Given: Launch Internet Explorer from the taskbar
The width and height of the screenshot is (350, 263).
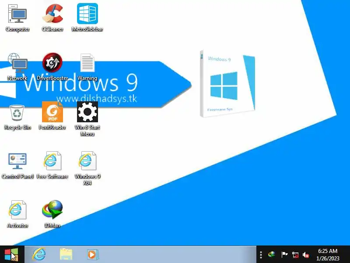Looking at the screenshot, I should click(x=39, y=255).
